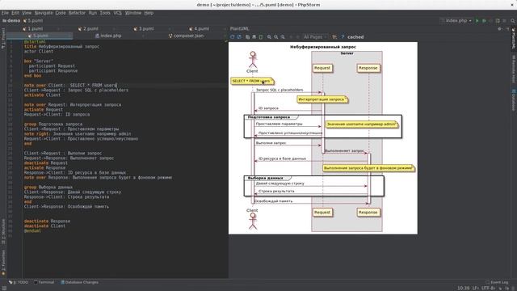
Task: Switch to the composer.json editor tab
Action: pyautogui.click(x=186, y=36)
